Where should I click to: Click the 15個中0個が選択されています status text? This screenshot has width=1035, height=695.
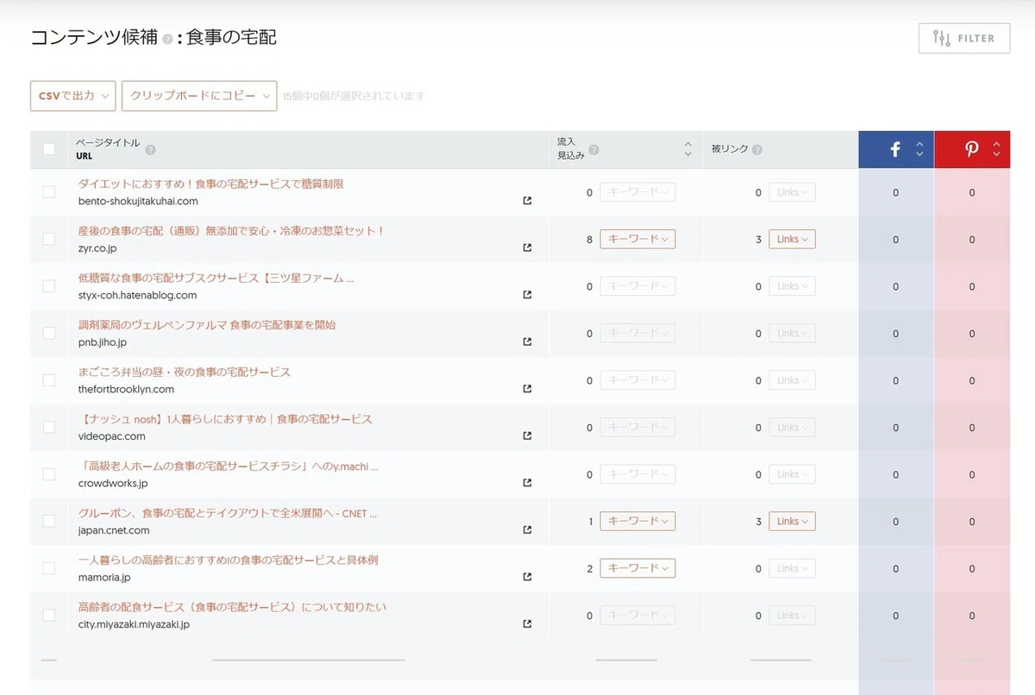tap(354, 97)
